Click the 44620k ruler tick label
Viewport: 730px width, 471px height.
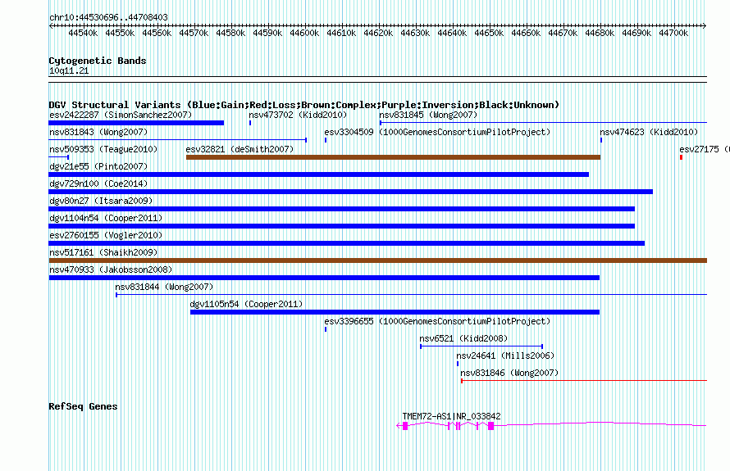click(x=378, y=33)
